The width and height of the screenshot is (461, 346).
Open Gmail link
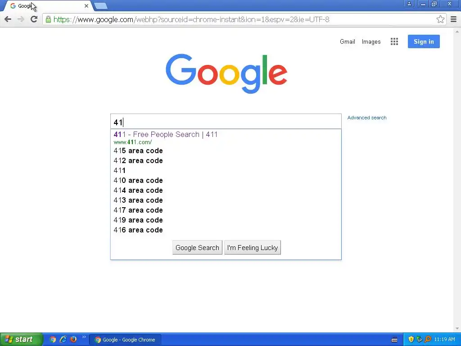[x=347, y=42]
